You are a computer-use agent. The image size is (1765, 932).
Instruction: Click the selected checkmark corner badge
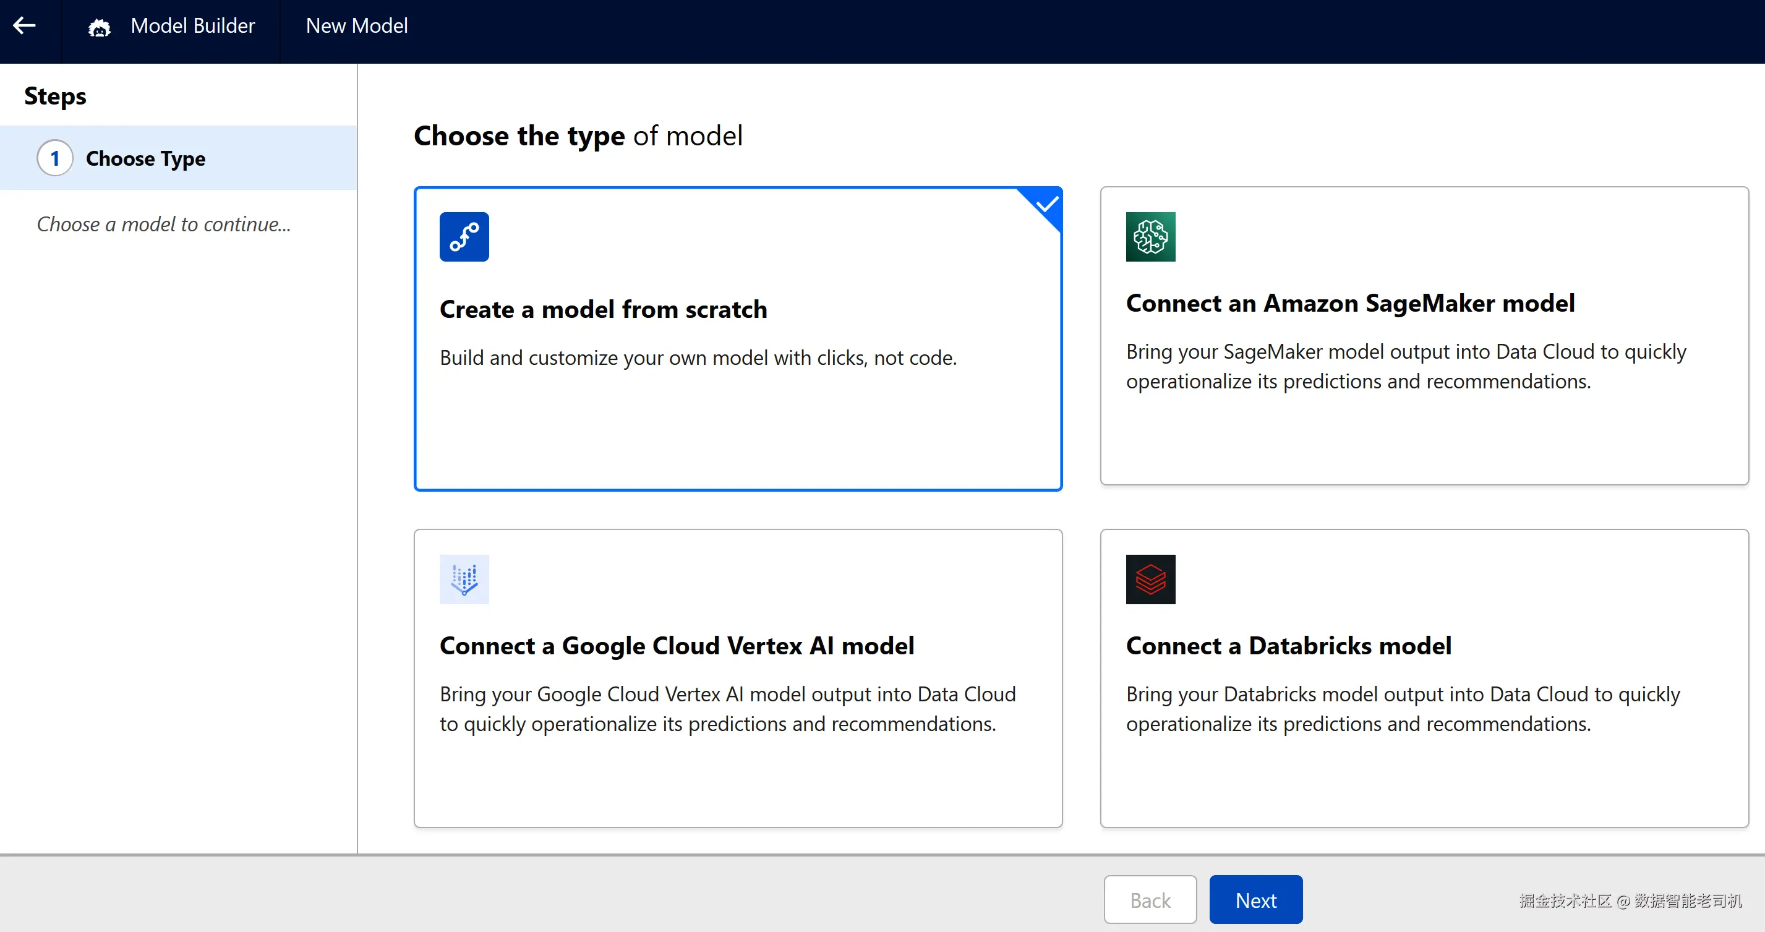[x=1046, y=204]
